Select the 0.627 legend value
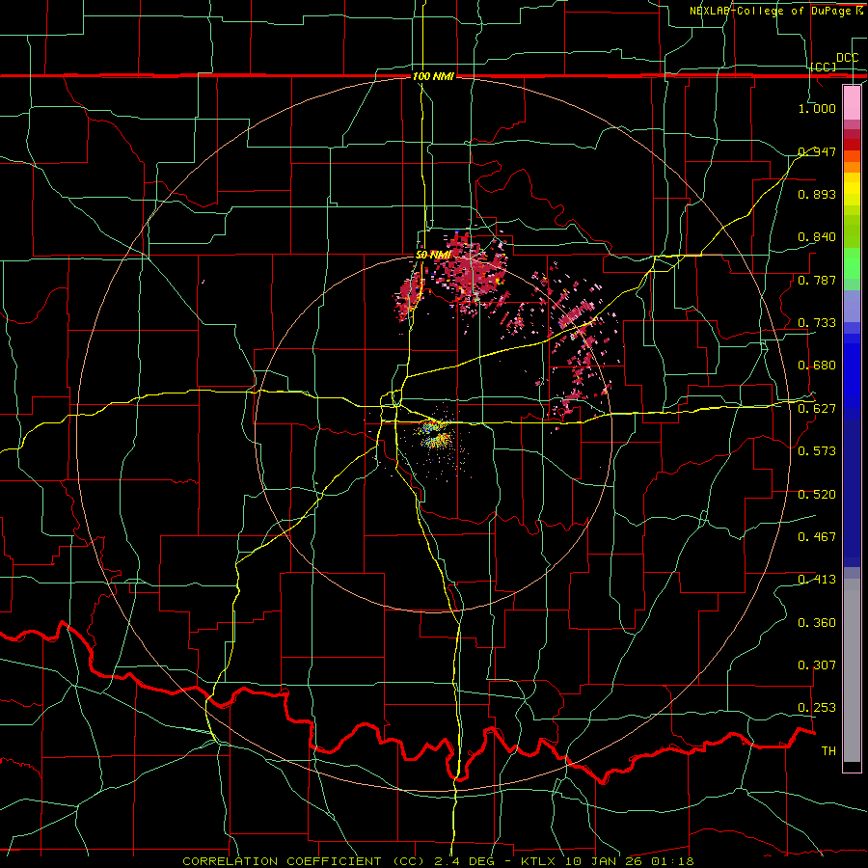 pos(817,409)
